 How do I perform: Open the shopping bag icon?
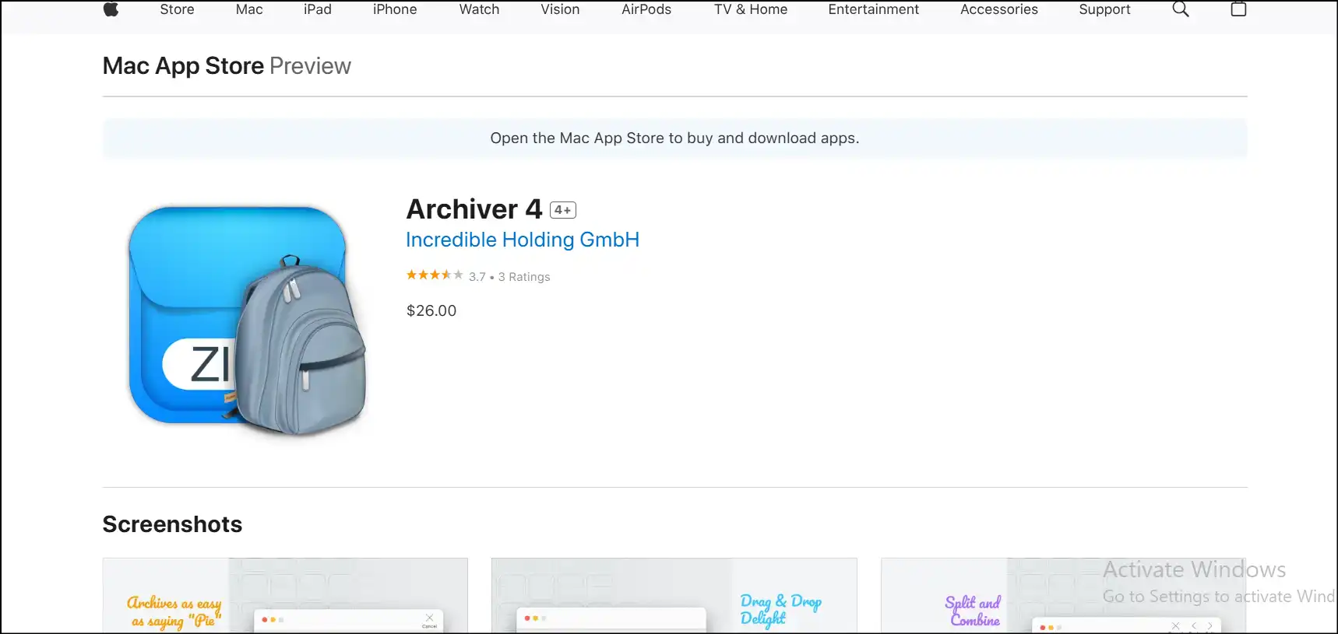click(x=1238, y=9)
